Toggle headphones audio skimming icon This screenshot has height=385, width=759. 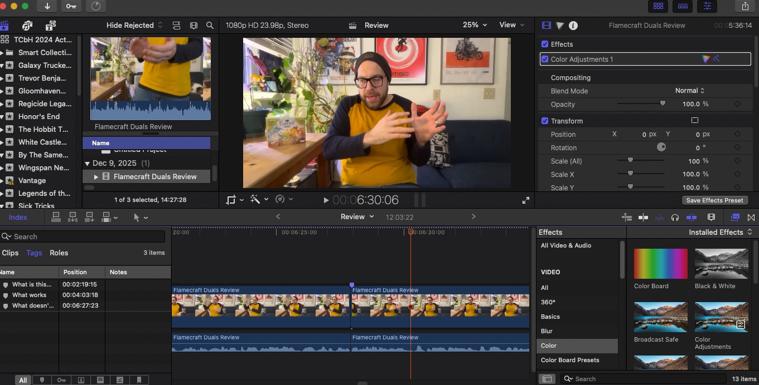(x=675, y=218)
